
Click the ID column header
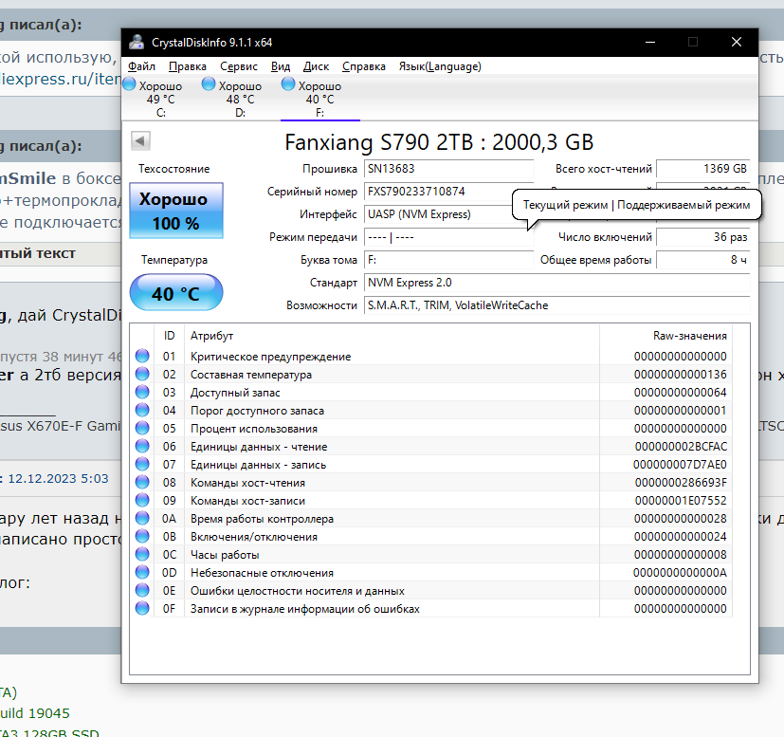pyautogui.click(x=169, y=336)
